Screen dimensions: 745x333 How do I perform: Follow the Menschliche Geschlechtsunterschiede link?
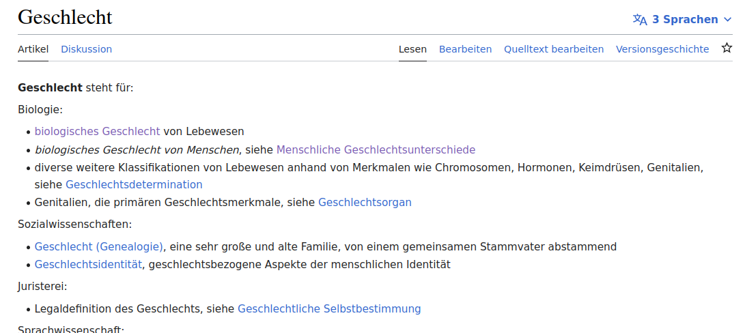[376, 149]
